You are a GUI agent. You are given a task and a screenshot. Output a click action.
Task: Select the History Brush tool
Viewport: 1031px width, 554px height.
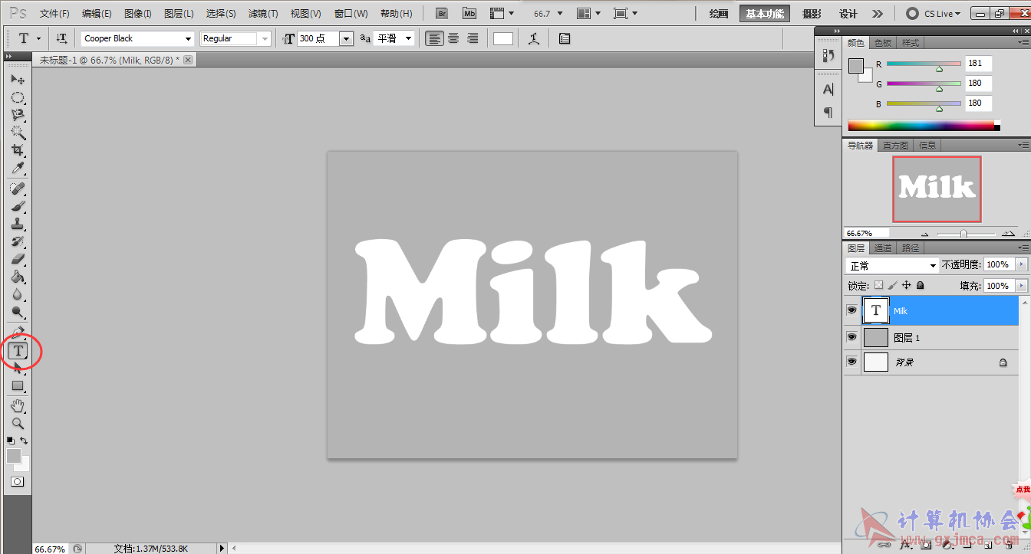(x=17, y=241)
